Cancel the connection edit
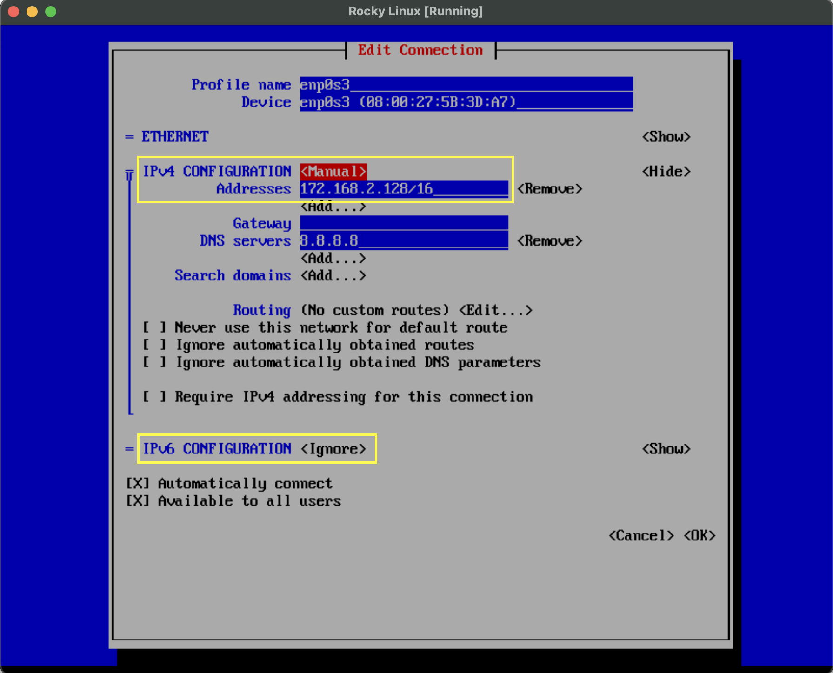Screen dimensions: 833x673 641,536
